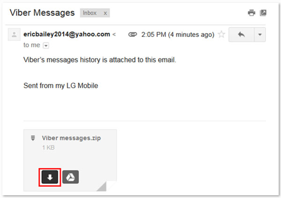Remove the Inbox label with its x
This screenshot has width=281, height=198.
[105, 14]
